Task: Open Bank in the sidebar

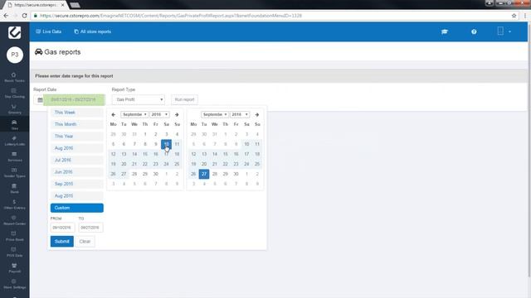Action: (x=14, y=189)
